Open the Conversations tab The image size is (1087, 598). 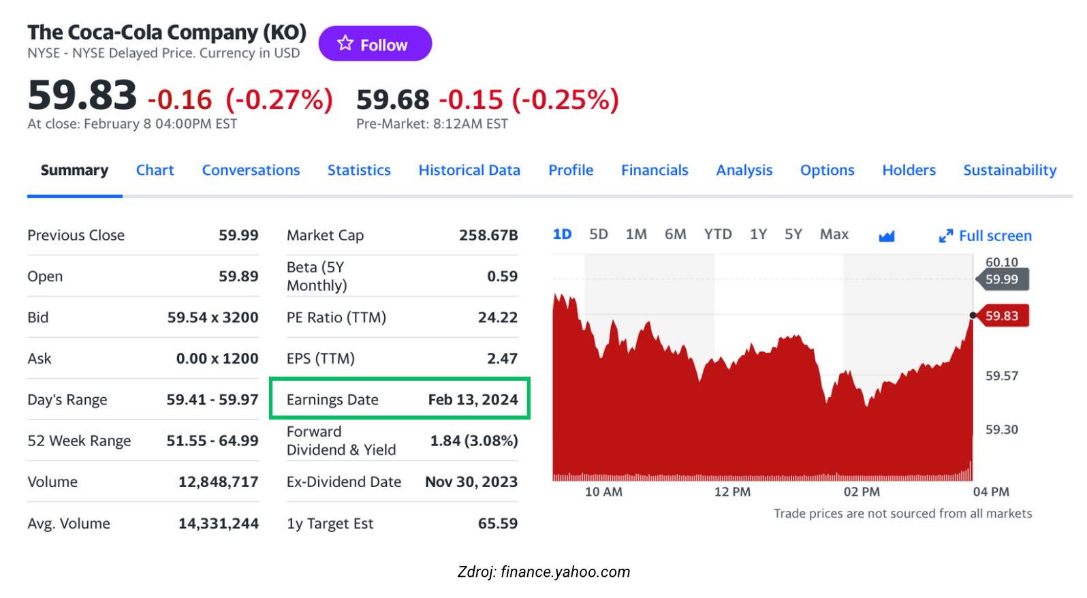pyautogui.click(x=251, y=170)
